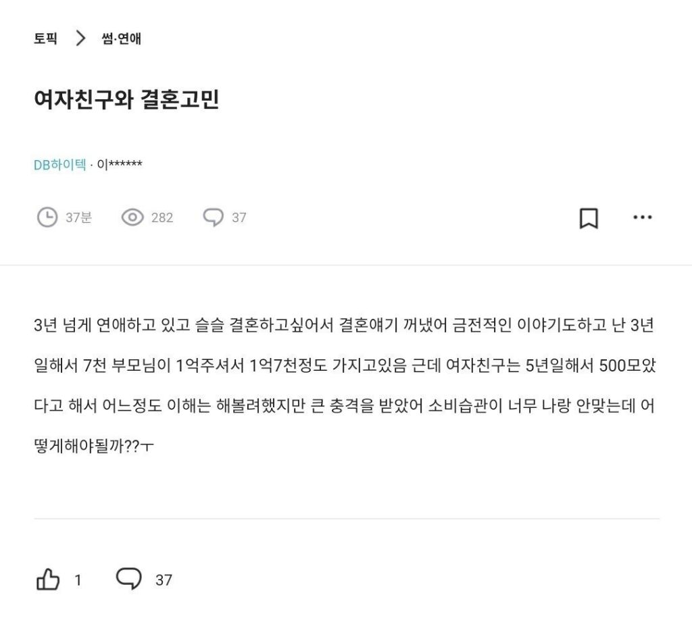Click the like count 1
The height and width of the screenshot is (618, 692).
[x=78, y=580]
